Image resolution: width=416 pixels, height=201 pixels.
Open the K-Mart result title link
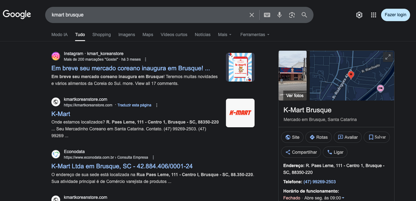click(x=61, y=114)
